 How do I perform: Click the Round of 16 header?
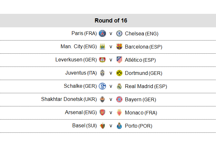click(x=108, y=21)
